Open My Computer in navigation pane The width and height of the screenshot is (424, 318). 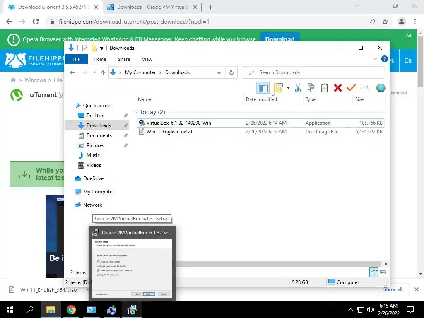pos(99,192)
